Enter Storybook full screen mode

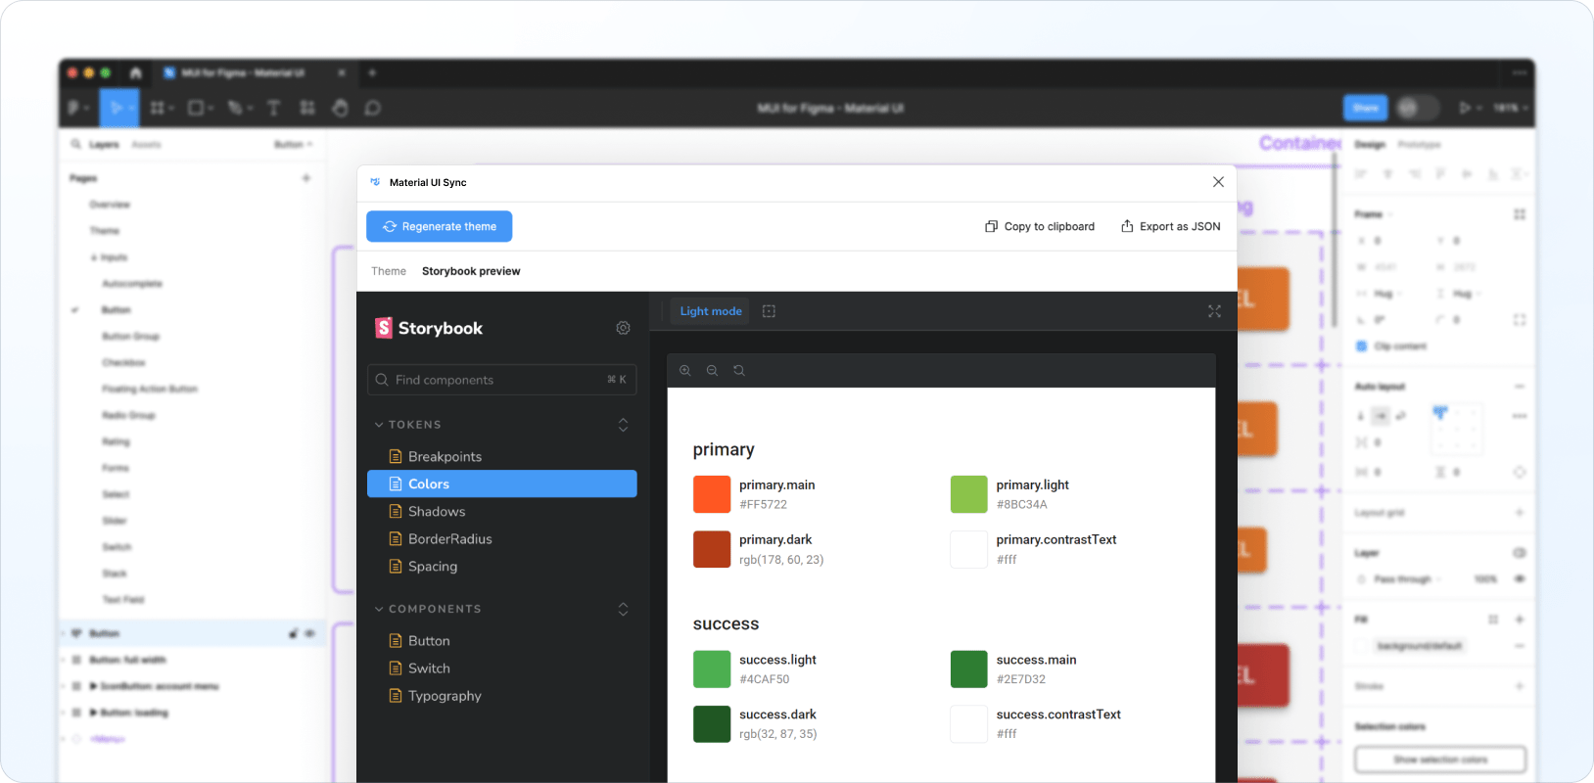[x=1214, y=311]
